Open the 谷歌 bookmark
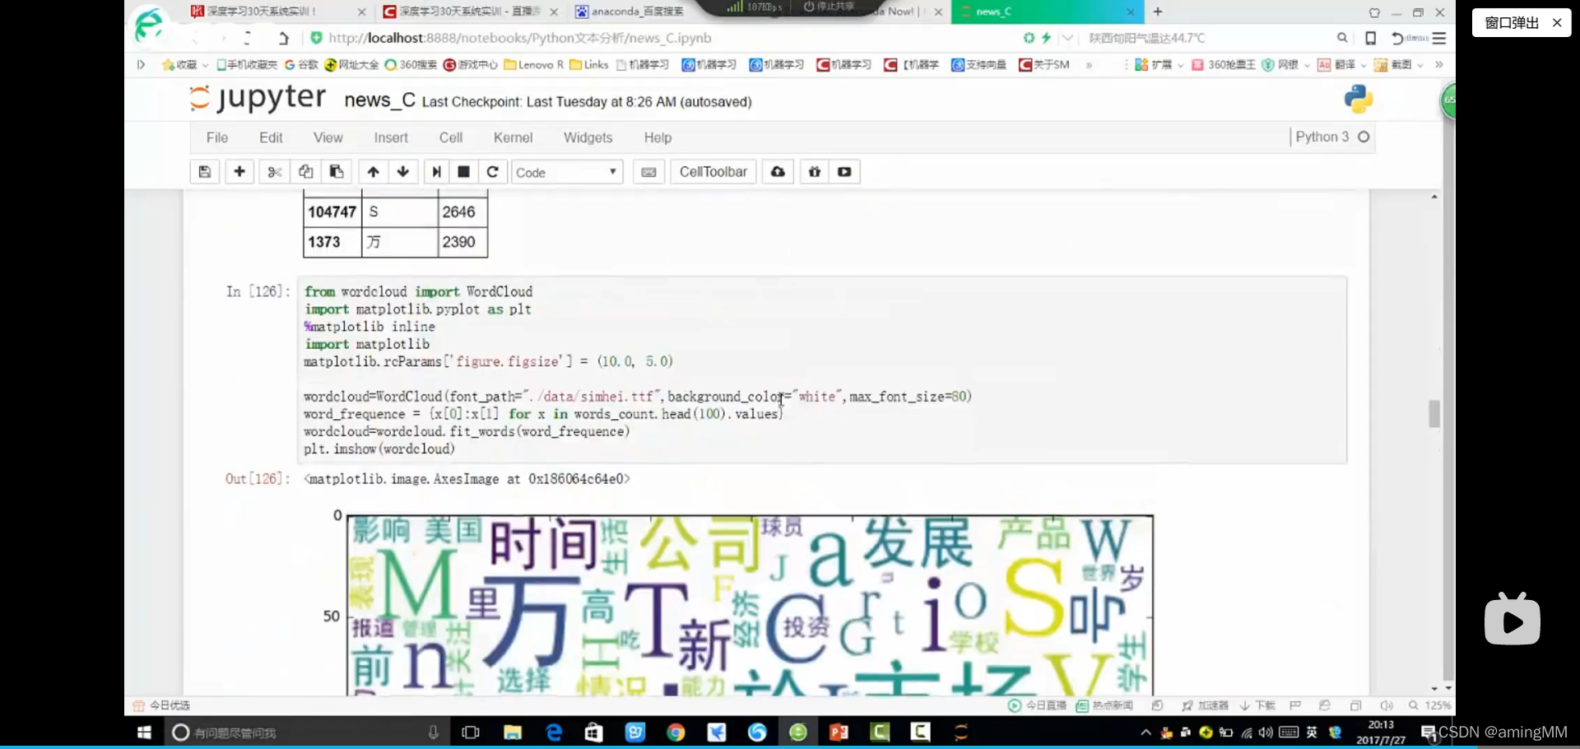Image resolution: width=1580 pixels, height=749 pixels. click(301, 65)
